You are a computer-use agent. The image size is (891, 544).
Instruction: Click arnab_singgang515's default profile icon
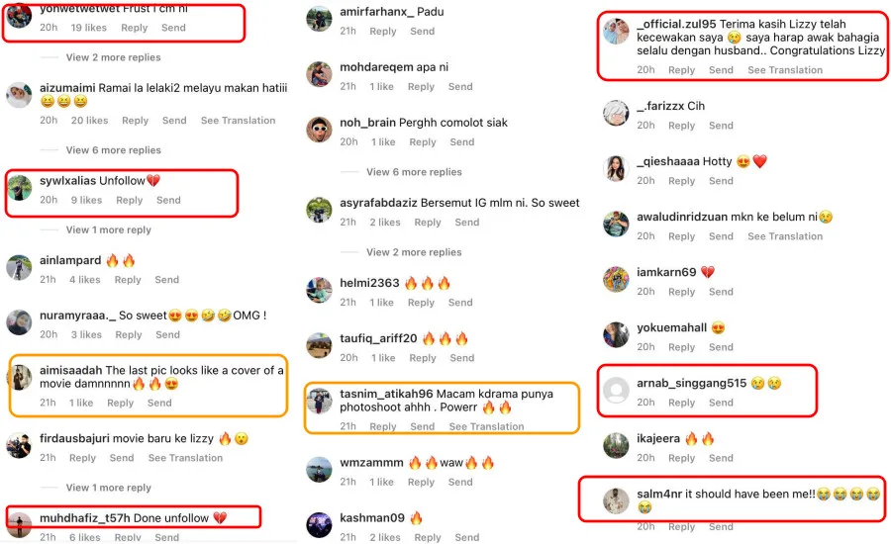tap(616, 390)
